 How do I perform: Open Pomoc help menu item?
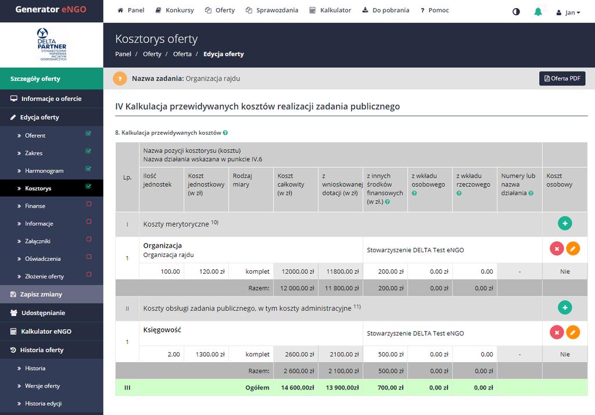(x=435, y=10)
